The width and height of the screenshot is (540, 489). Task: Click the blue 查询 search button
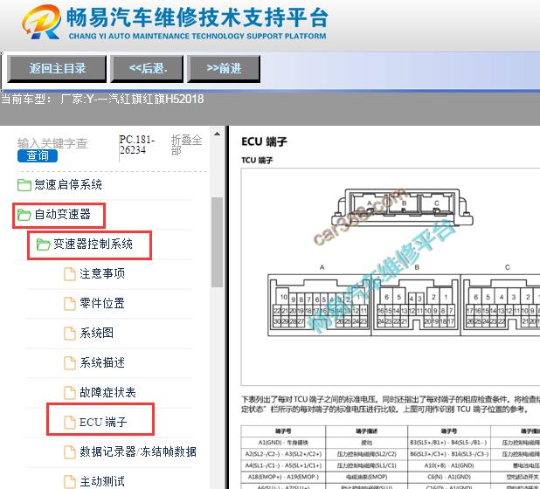(38, 156)
